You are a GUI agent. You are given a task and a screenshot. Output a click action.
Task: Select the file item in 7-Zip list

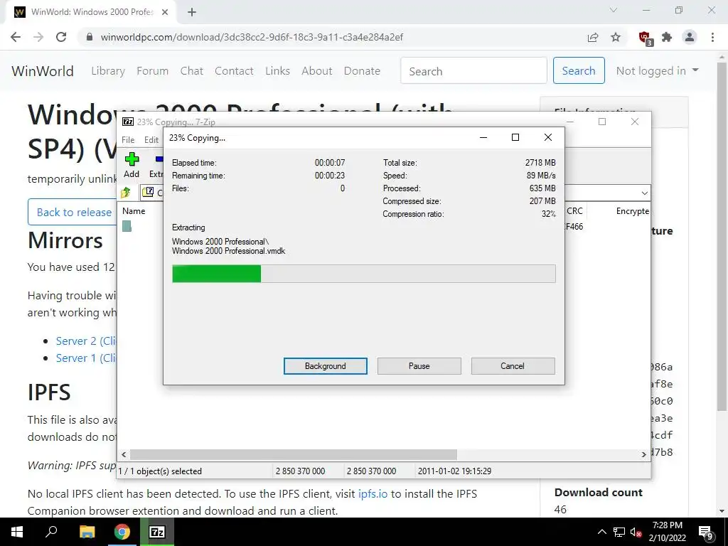click(127, 226)
